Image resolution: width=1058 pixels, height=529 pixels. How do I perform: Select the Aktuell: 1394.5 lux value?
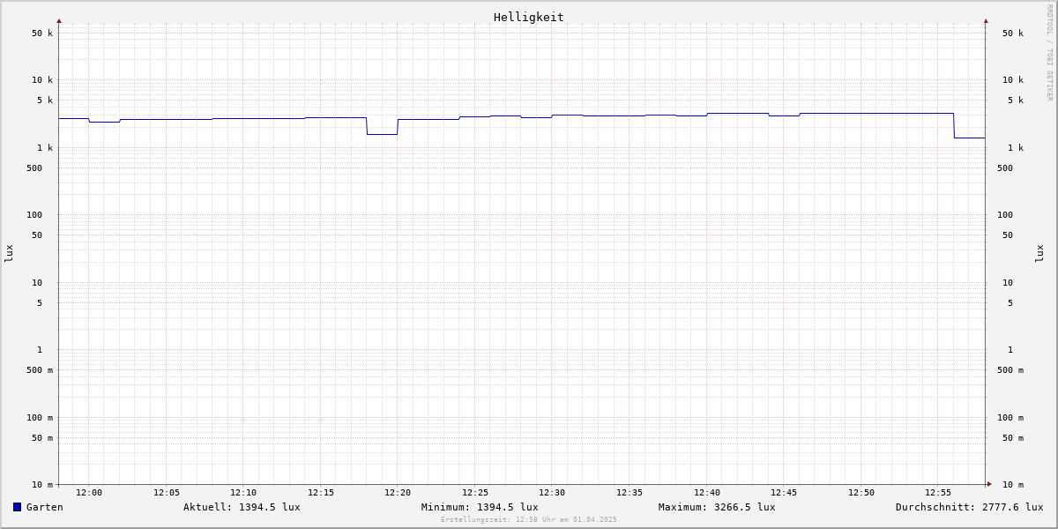pos(242,507)
